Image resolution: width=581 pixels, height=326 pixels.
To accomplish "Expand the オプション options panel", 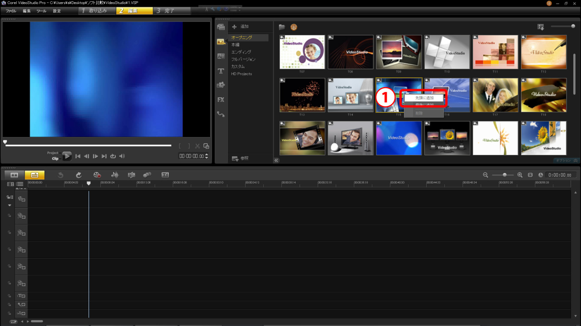I will click(567, 160).
